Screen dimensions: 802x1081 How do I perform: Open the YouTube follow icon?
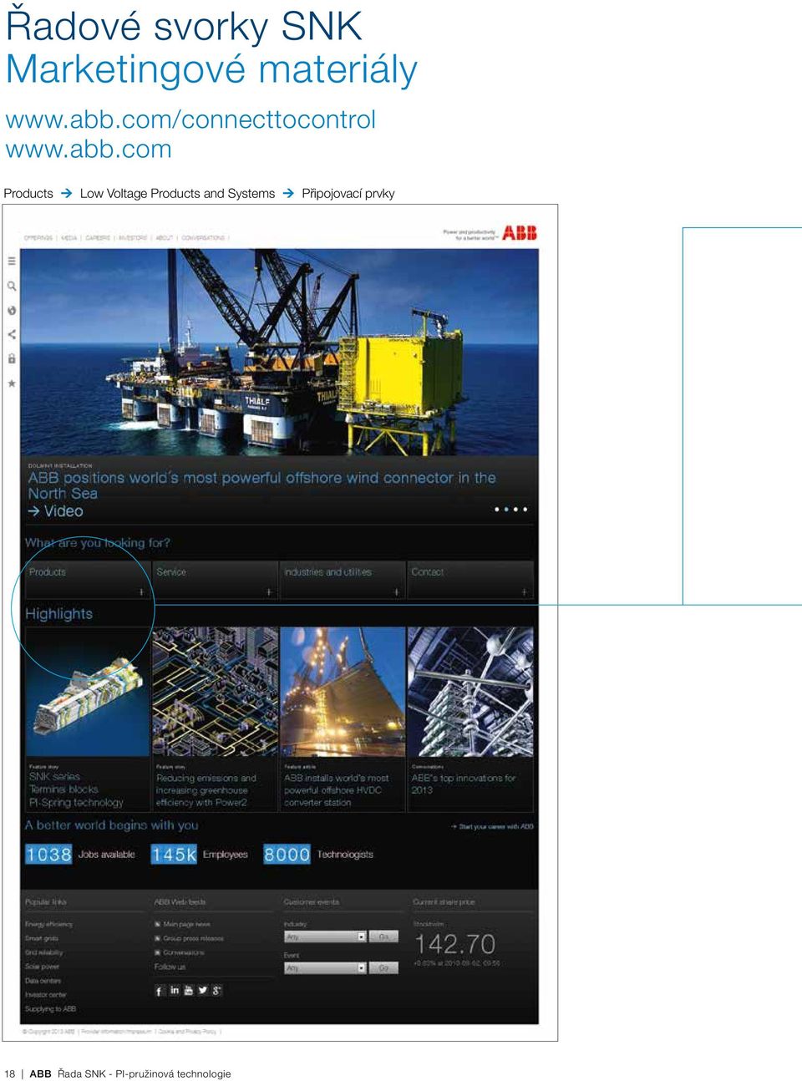(x=189, y=990)
